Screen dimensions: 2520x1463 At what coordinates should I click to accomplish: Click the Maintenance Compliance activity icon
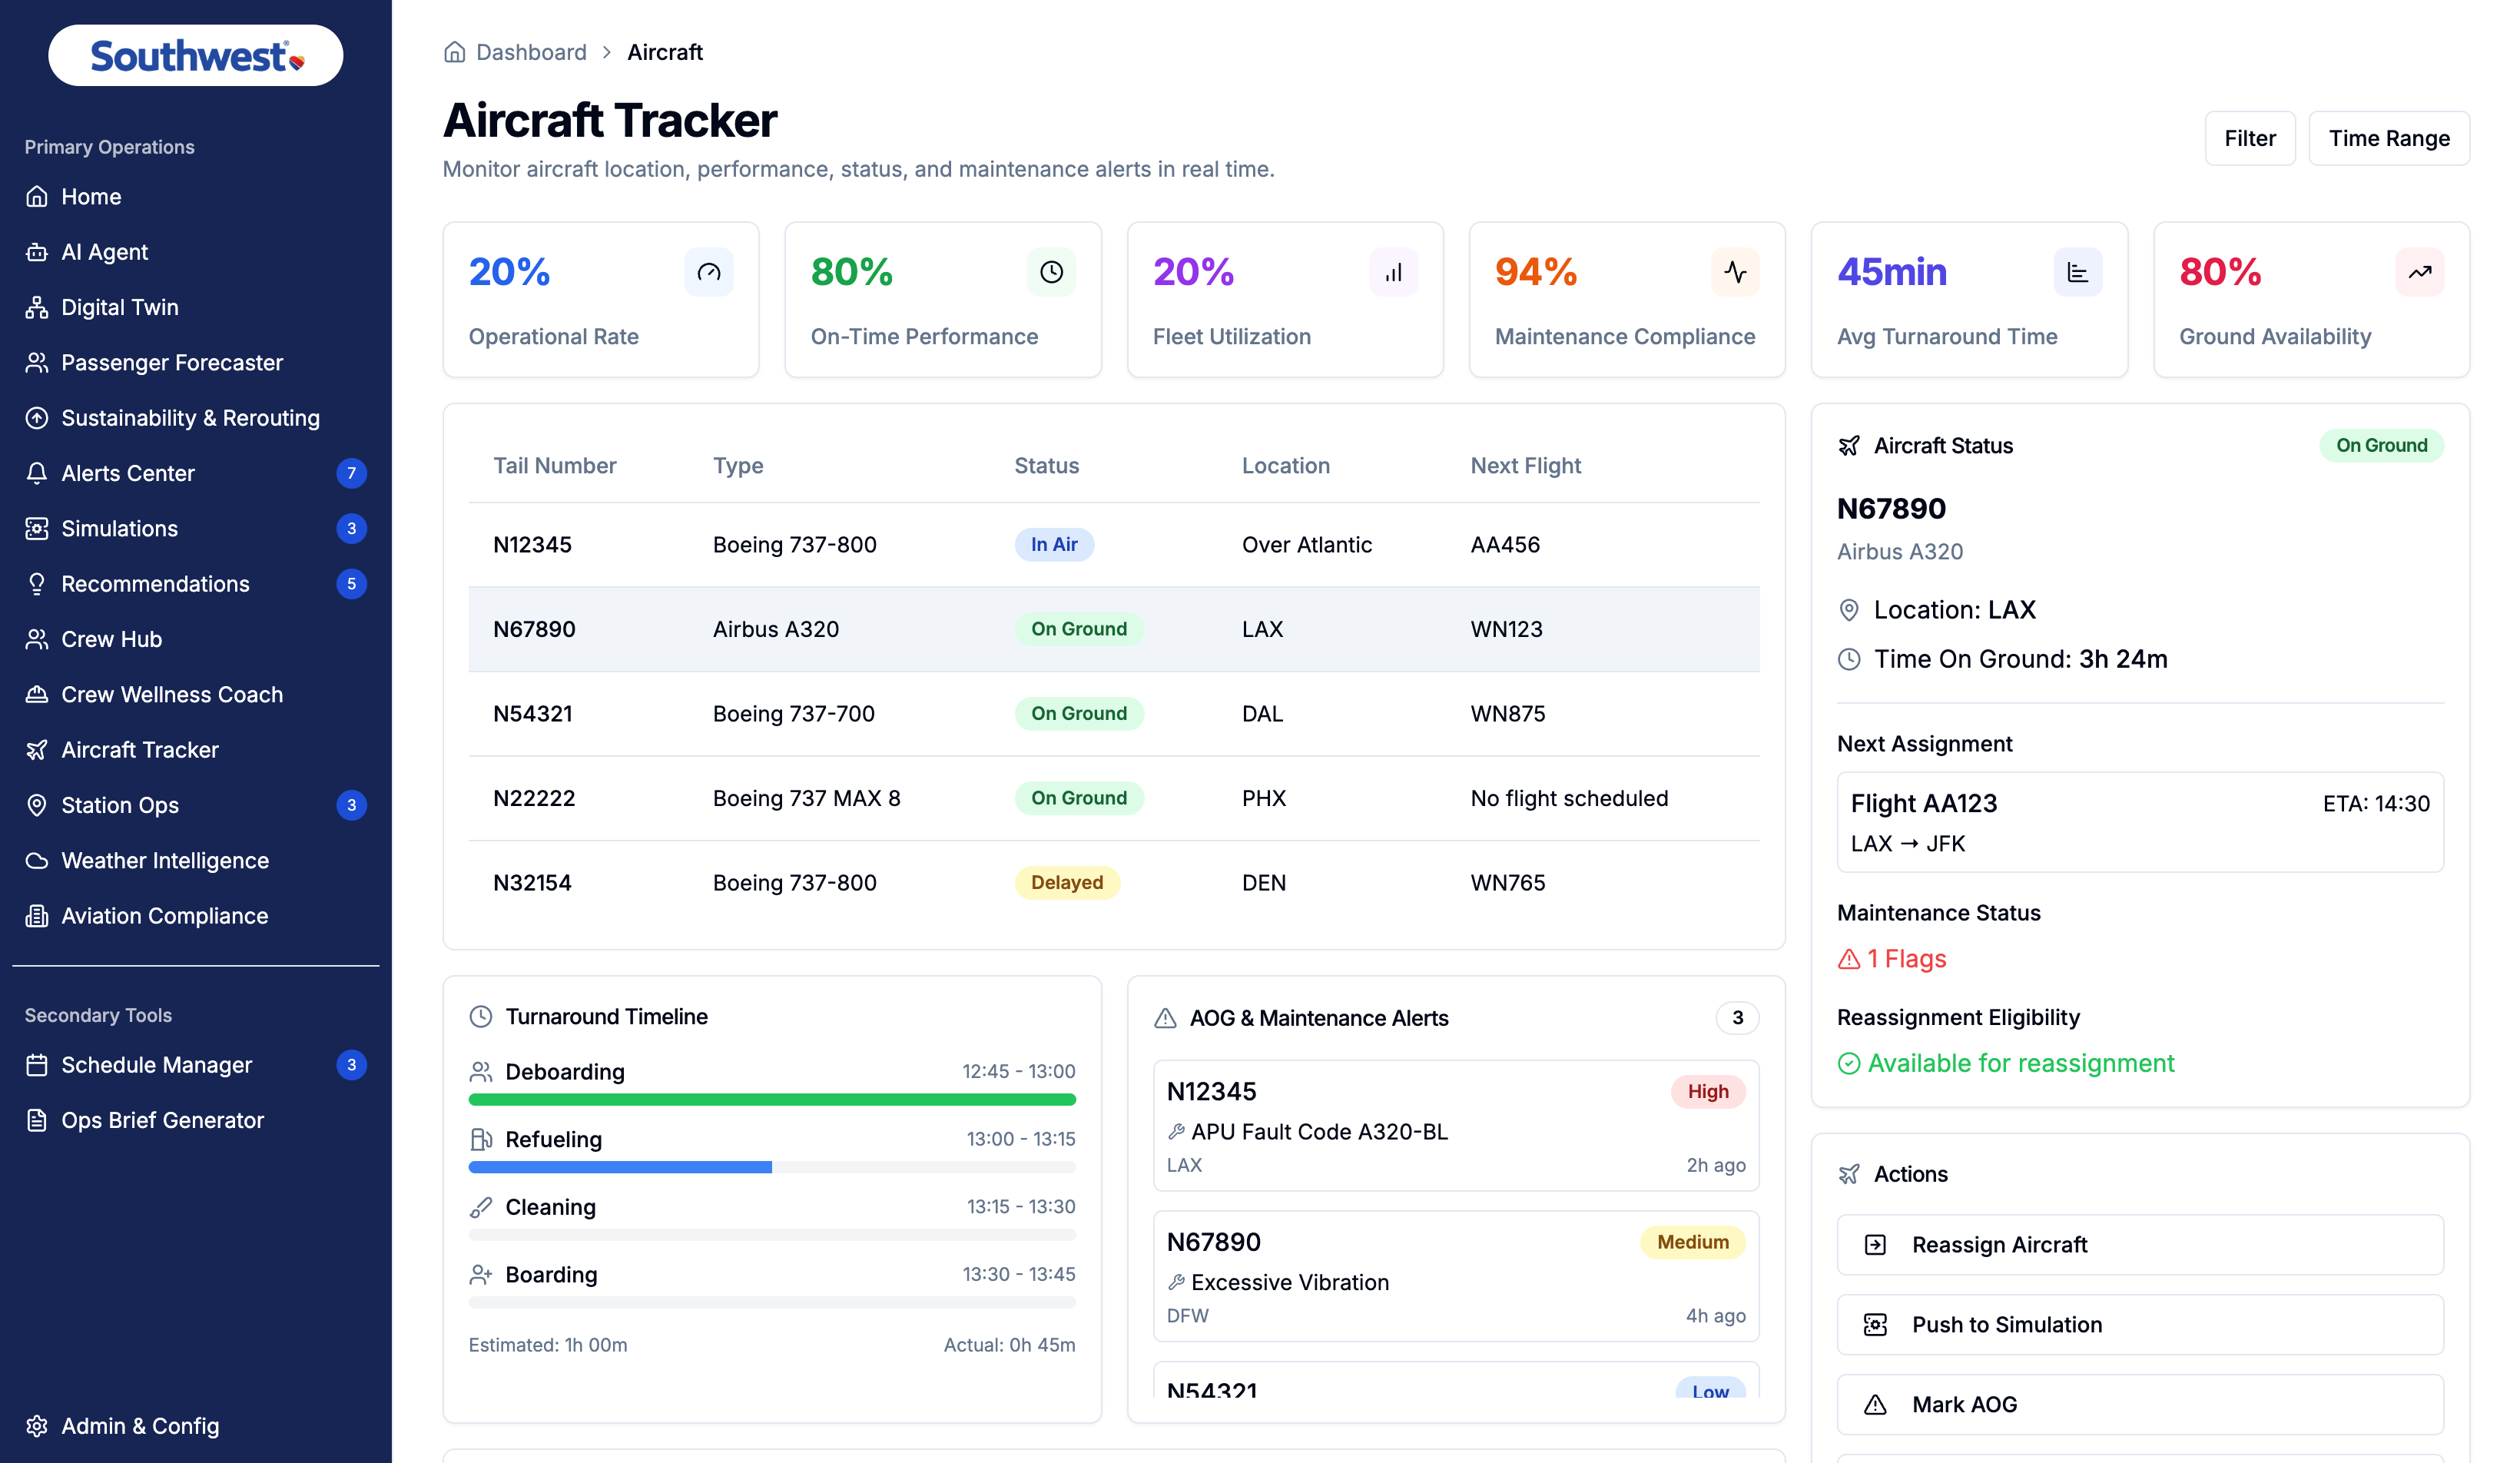1736,272
